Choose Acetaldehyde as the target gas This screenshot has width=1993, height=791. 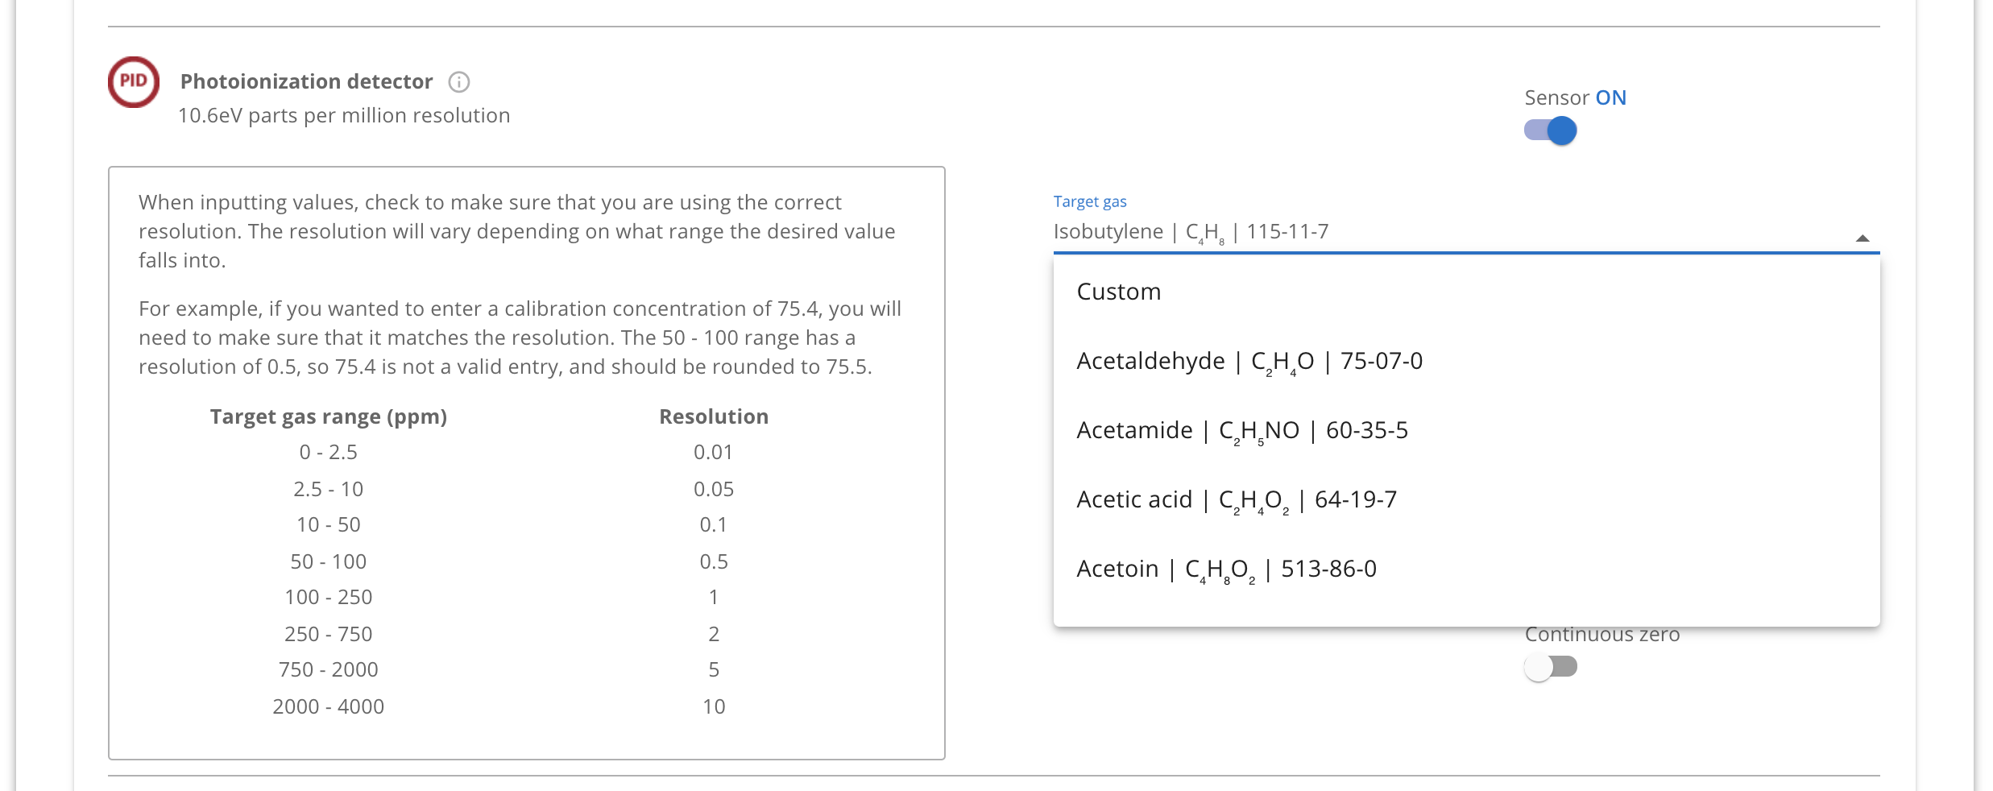pyautogui.click(x=1249, y=360)
